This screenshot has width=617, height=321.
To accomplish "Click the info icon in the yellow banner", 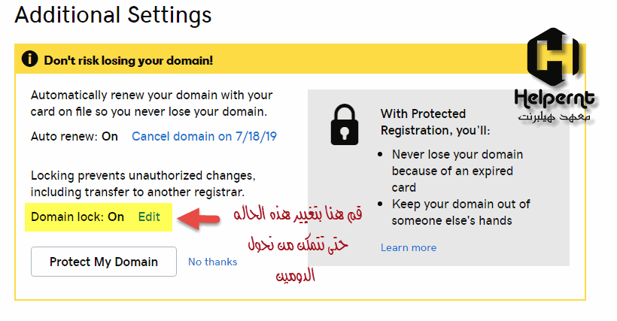I will tap(30, 59).
